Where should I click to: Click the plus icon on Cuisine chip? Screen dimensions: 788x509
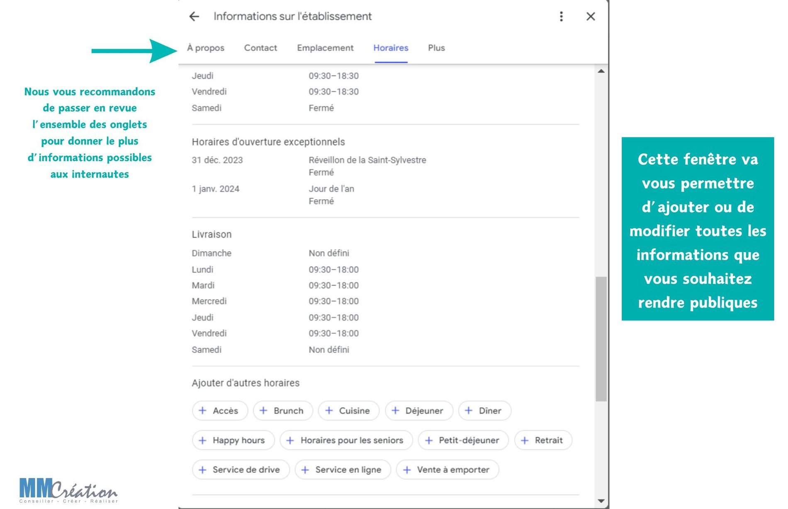point(329,411)
